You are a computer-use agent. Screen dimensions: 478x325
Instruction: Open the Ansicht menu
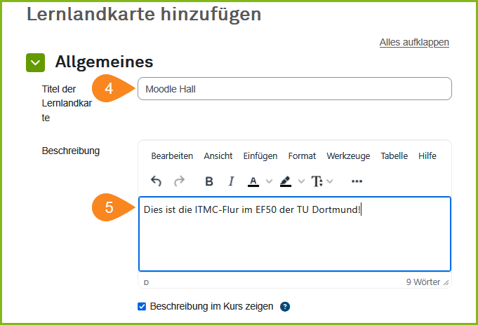pos(218,155)
